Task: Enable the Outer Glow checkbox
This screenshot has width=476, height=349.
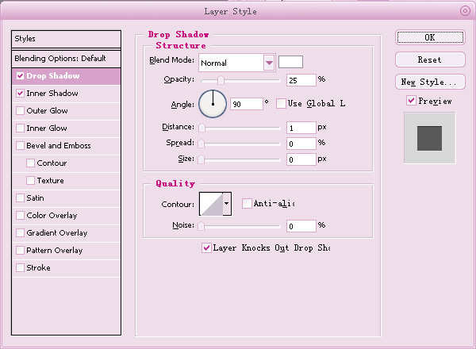Action: pyautogui.click(x=20, y=110)
